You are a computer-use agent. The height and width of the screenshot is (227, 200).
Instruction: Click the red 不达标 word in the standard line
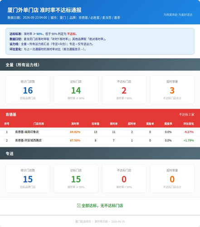click(71, 34)
